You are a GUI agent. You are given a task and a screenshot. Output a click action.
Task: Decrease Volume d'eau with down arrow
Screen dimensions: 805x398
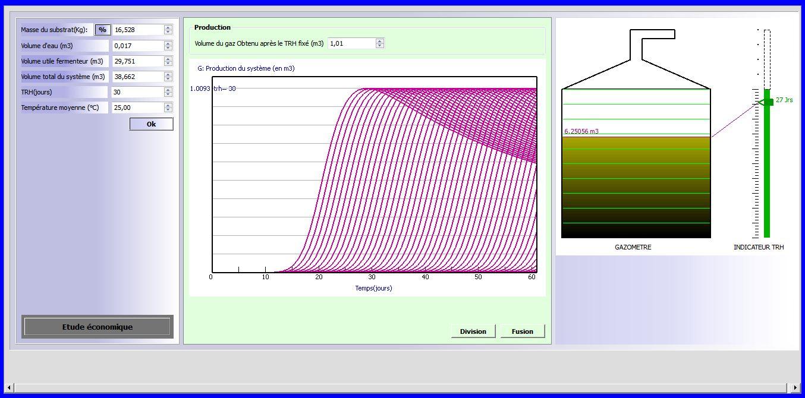click(168, 48)
